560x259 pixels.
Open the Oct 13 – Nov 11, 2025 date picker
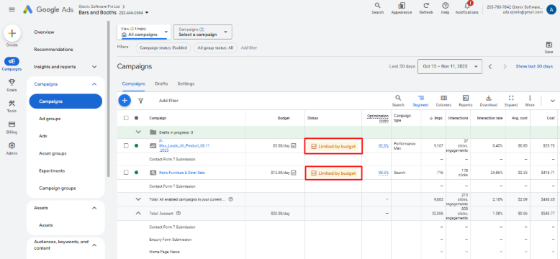(450, 66)
